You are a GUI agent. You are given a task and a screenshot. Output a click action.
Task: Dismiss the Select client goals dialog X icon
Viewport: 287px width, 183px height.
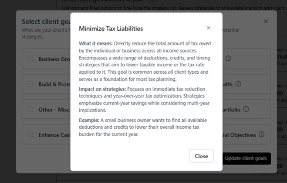(266, 21)
